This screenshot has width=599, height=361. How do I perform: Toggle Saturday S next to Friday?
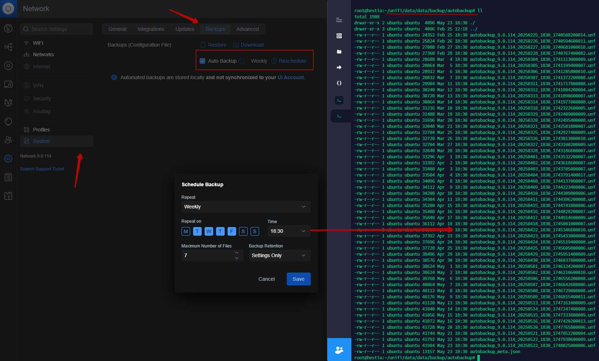coord(243,231)
